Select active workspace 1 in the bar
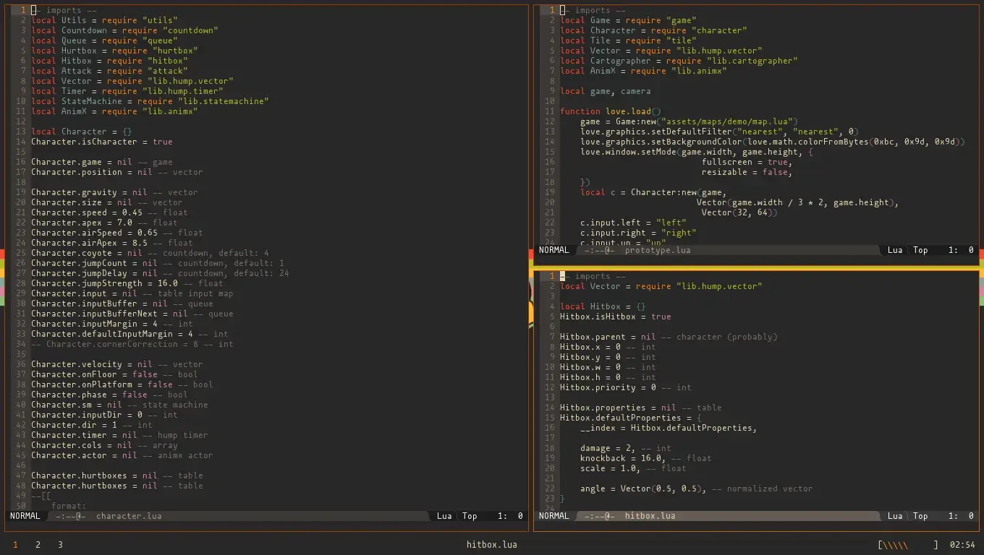This screenshot has height=555, width=984. pos(15,545)
